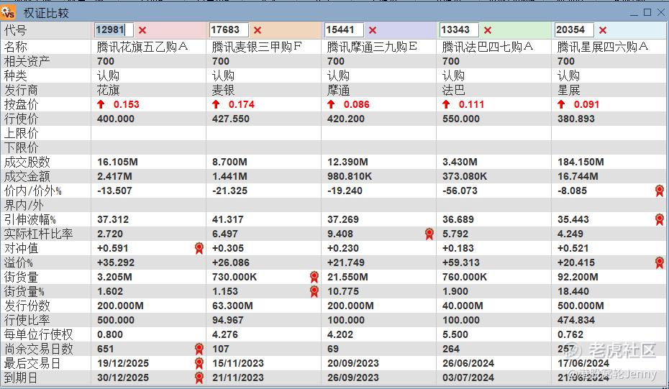Image resolution: width=669 pixels, height=389 pixels.
Task: Click the up arrow beside price 0.174
Action: click(216, 104)
